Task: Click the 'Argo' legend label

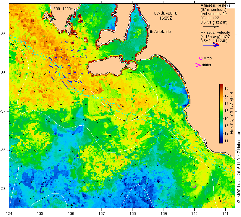Action: tap(208, 58)
